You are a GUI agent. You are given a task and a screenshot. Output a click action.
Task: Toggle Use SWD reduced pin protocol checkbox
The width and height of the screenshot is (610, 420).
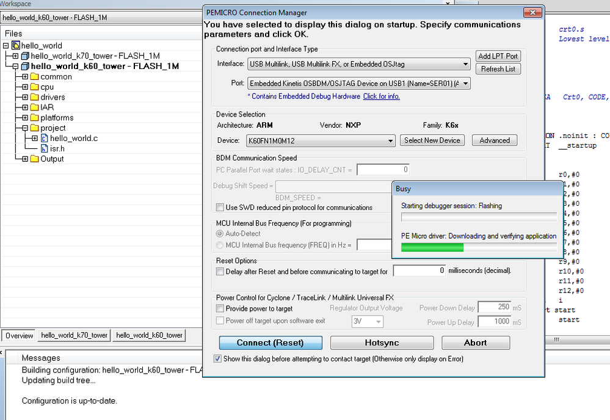tap(220, 208)
